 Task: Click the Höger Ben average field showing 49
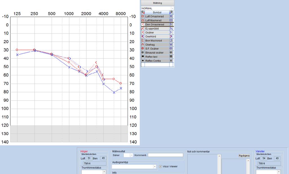(103, 158)
